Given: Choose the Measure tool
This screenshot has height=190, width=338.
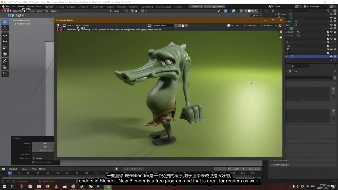Looking at the screenshot, I should pos(5,67).
